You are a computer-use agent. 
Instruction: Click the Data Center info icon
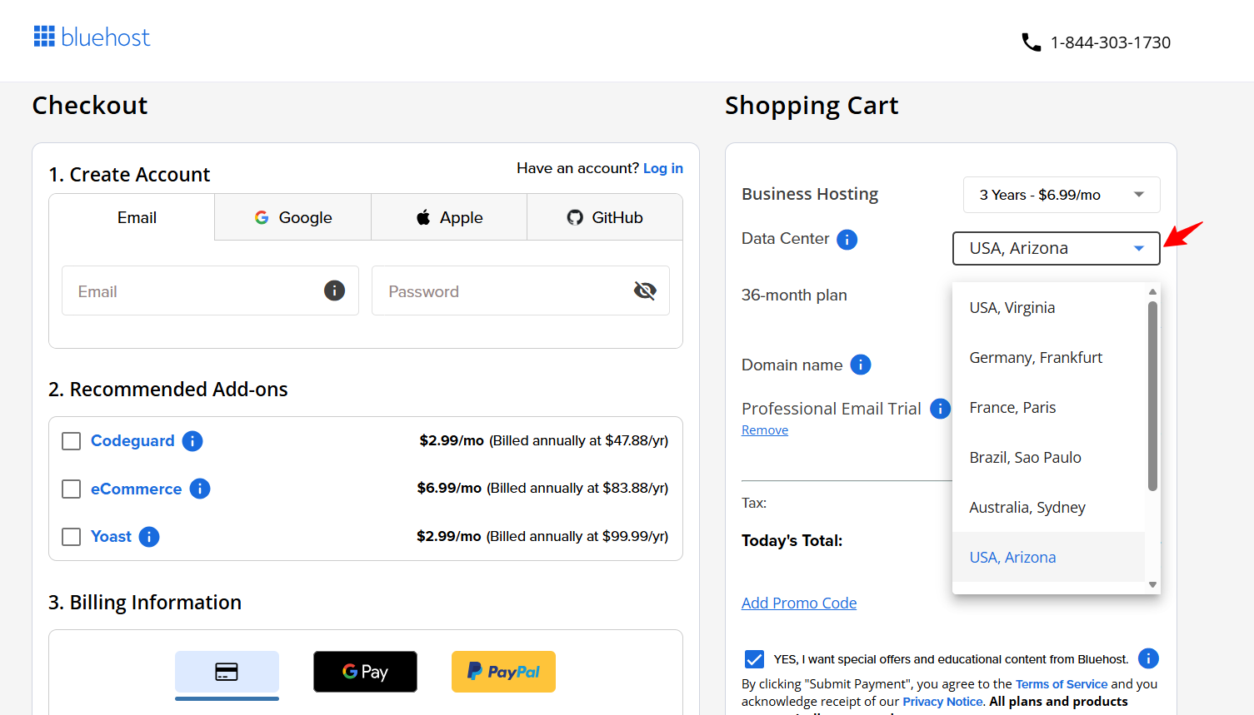[847, 240]
